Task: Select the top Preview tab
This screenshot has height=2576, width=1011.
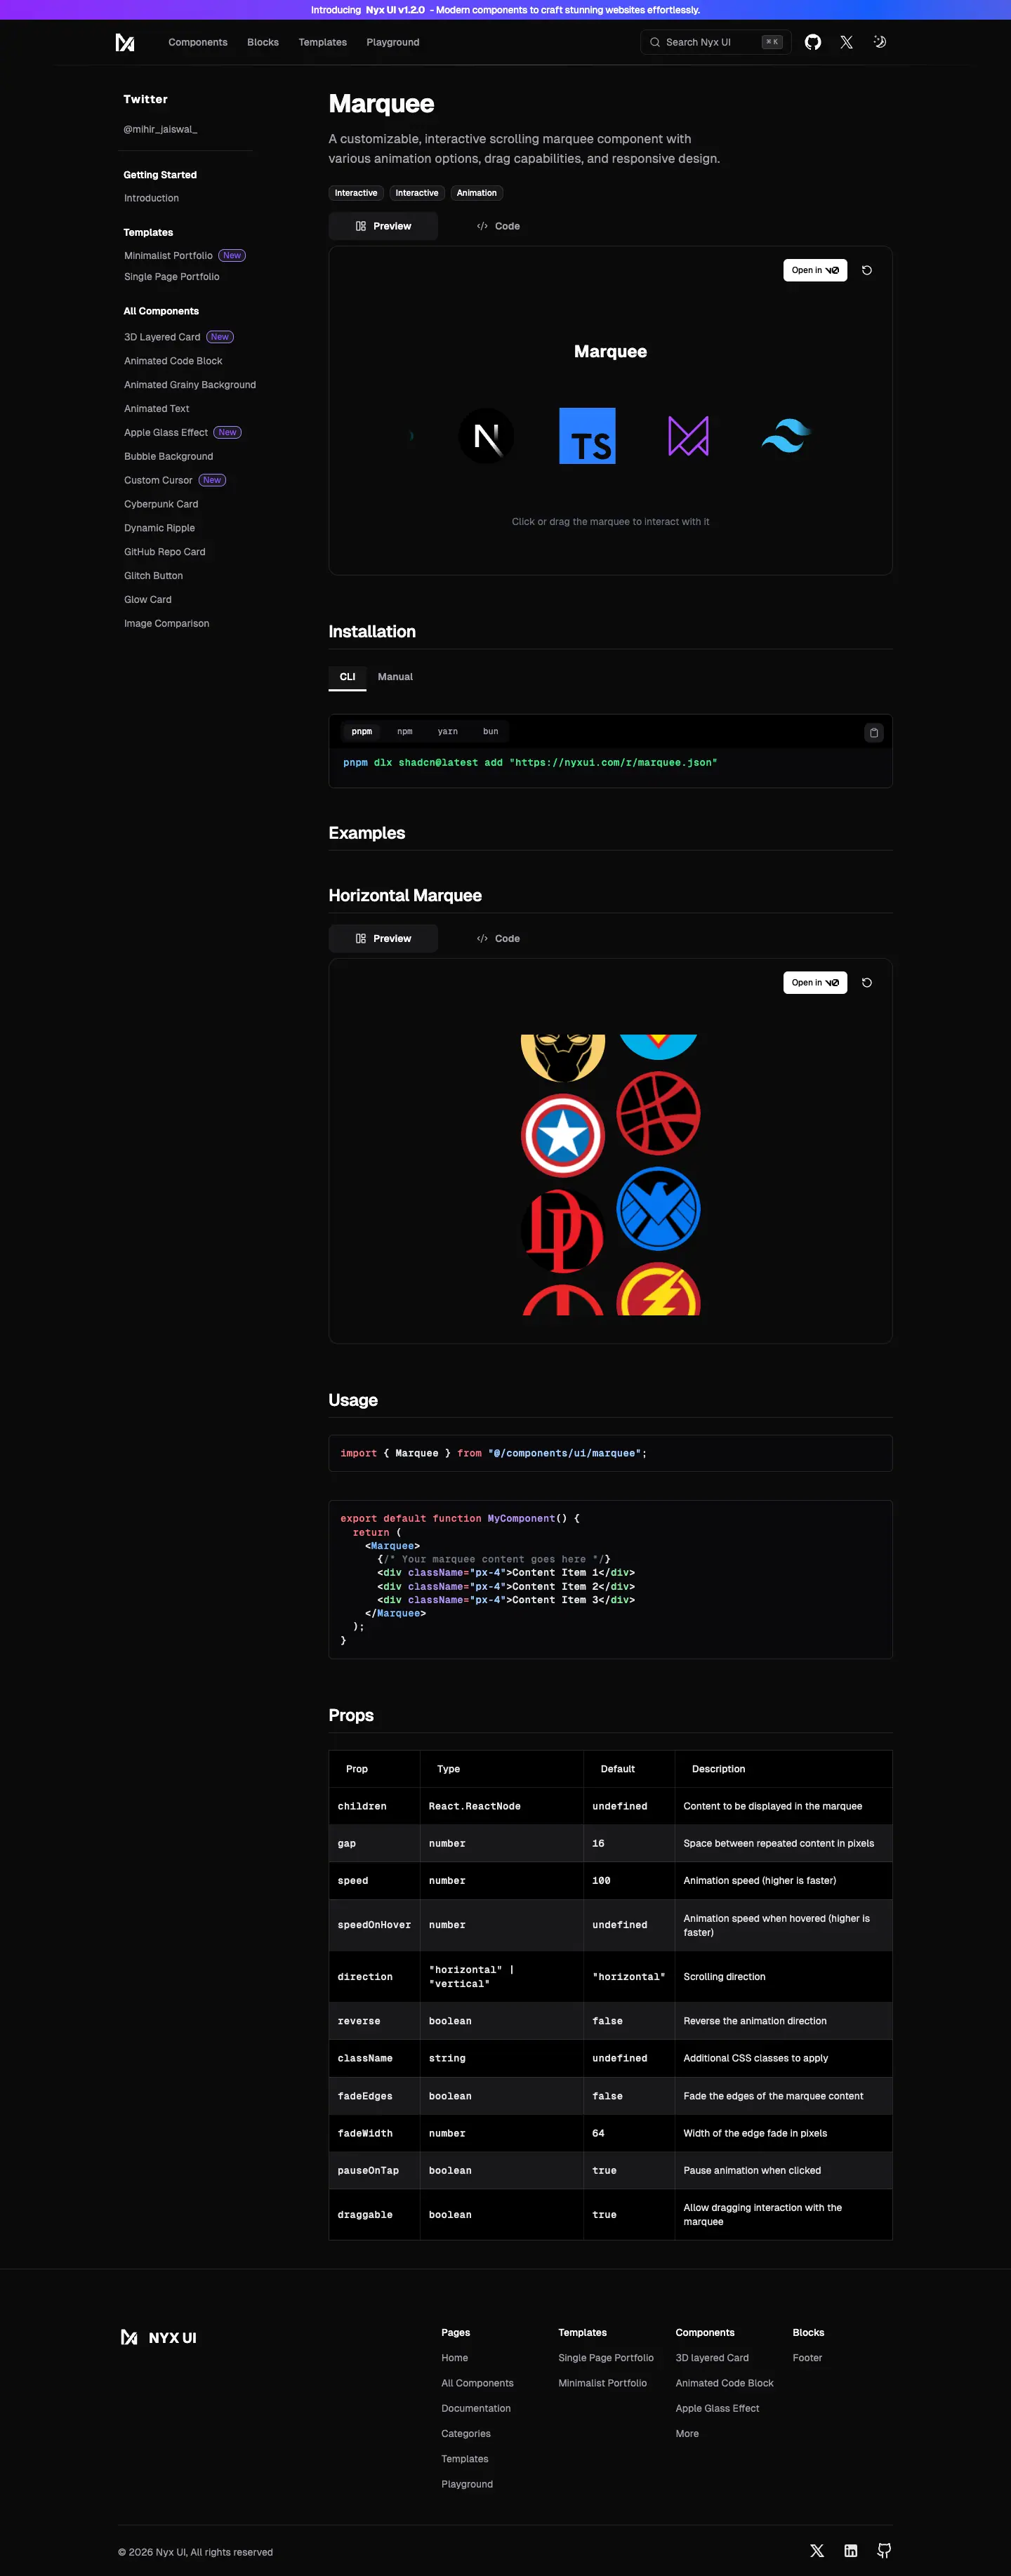Action: (x=383, y=226)
